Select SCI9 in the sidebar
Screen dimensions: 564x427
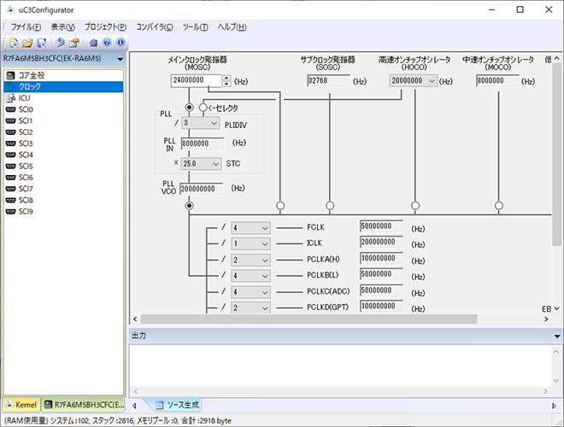tap(64, 211)
